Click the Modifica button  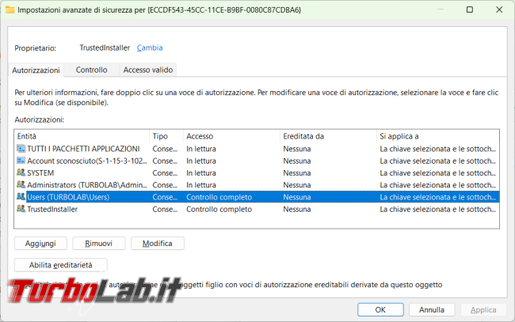point(158,244)
